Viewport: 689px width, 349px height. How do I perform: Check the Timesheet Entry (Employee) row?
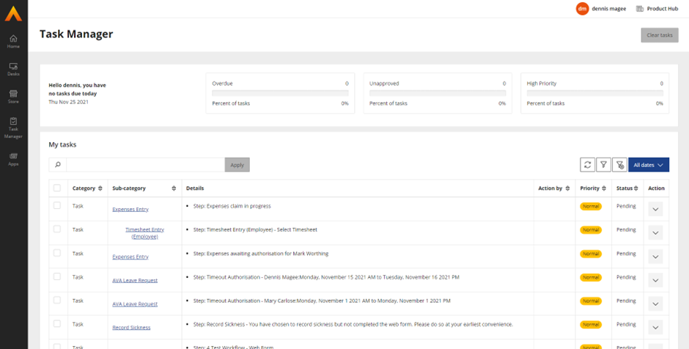[57, 229]
